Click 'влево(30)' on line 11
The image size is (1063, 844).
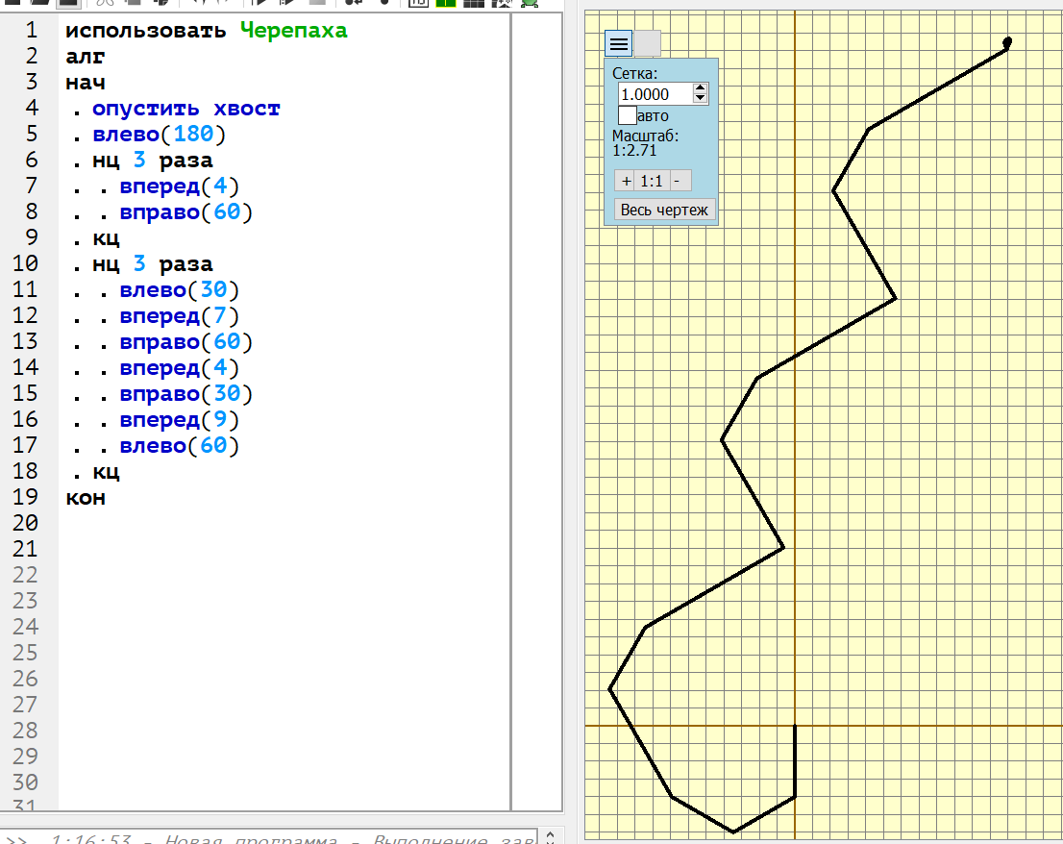pos(179,290)
